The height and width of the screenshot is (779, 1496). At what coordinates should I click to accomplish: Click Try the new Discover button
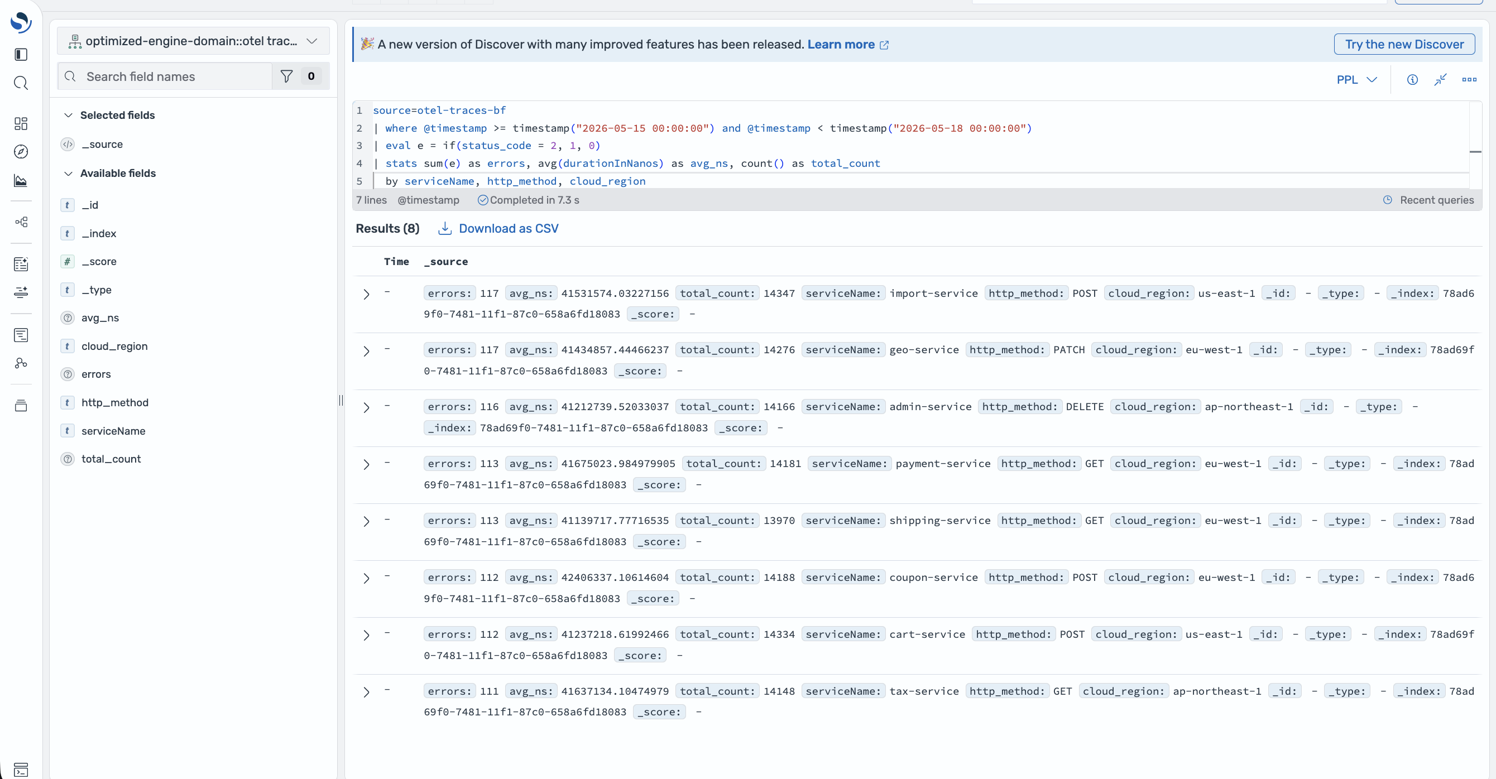click(1404, 44)
